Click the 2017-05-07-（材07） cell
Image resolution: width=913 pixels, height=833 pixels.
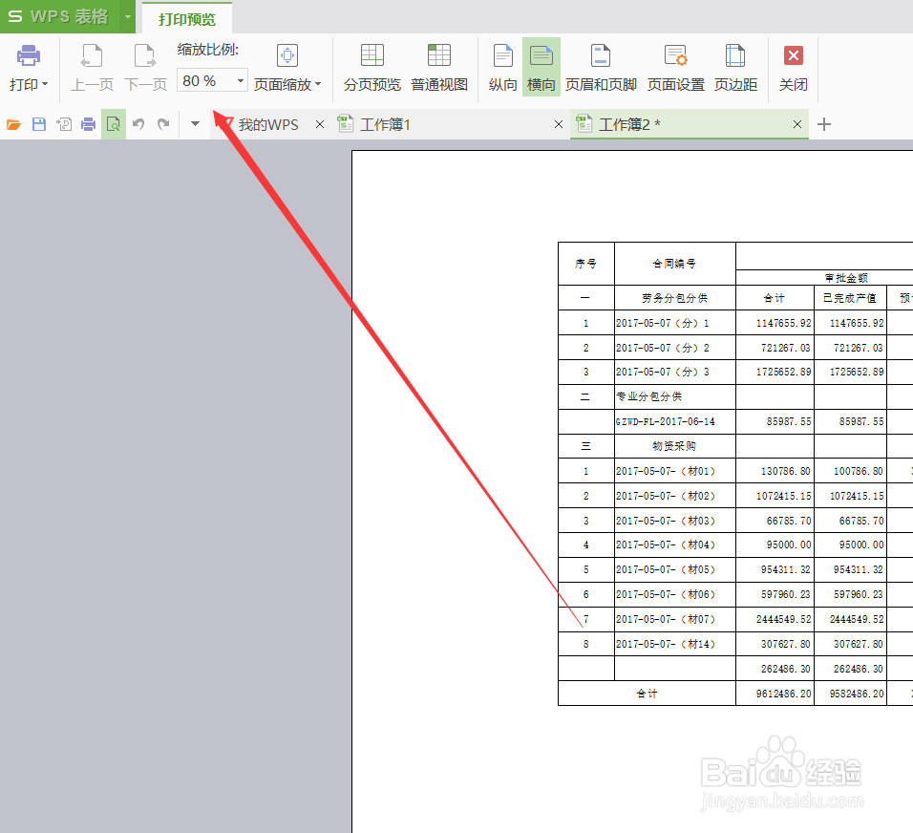tap(675, 619)
